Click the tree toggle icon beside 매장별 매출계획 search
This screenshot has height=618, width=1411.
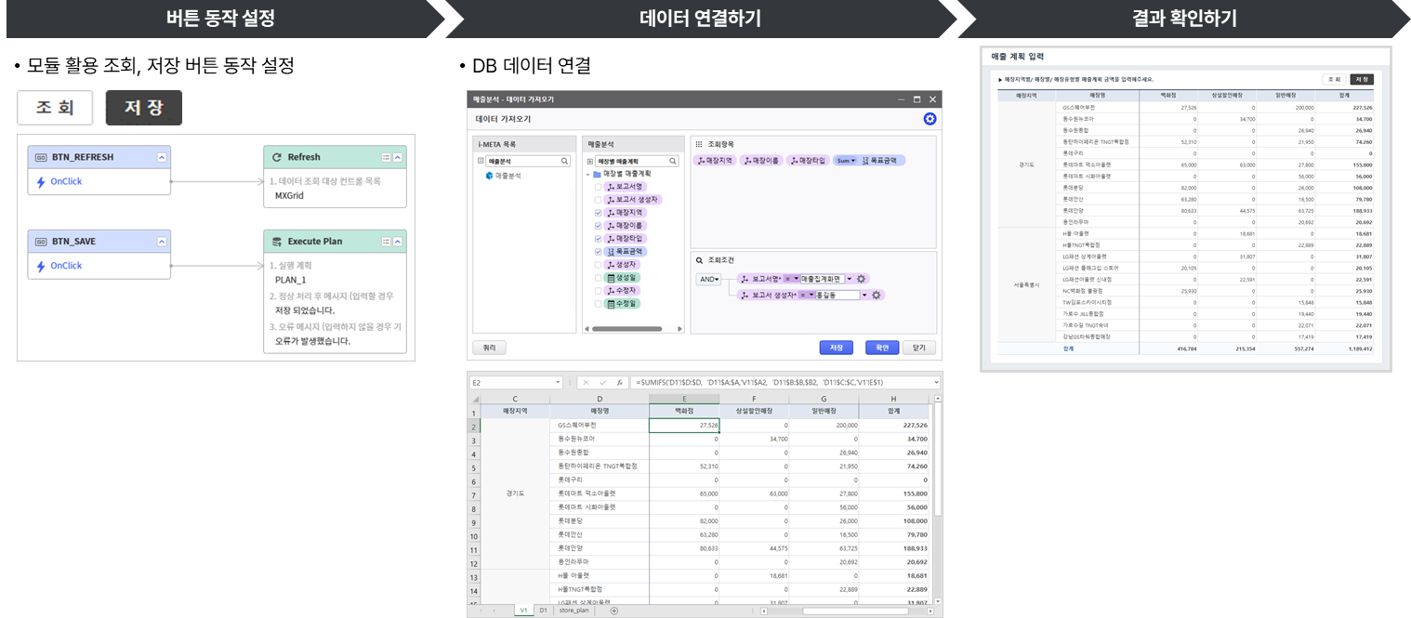click(589, 161)
